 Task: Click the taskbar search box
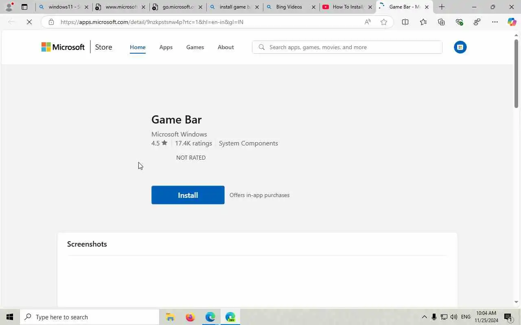click(90, 317)
